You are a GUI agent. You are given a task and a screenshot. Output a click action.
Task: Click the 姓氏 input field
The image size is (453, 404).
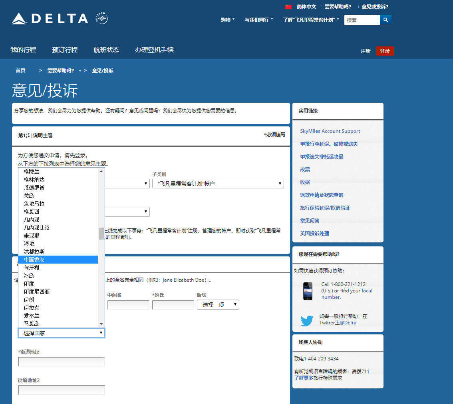(173, 304)
